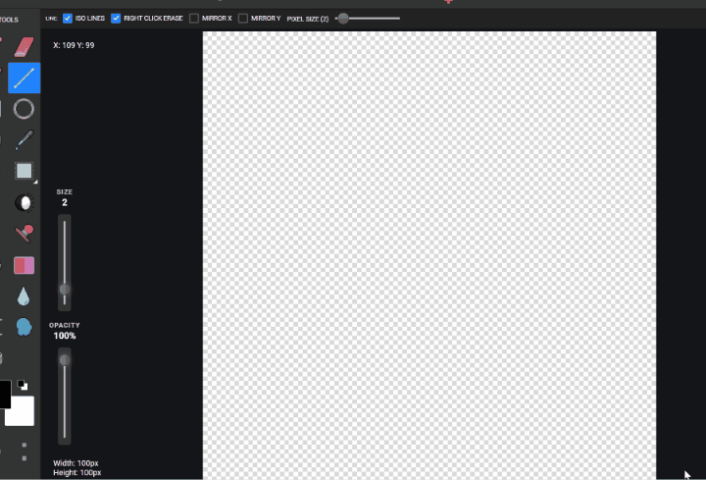Click the swap/reset colors icon
The height and width of the screenshot is (480, 706).
(x=22, y=385)
